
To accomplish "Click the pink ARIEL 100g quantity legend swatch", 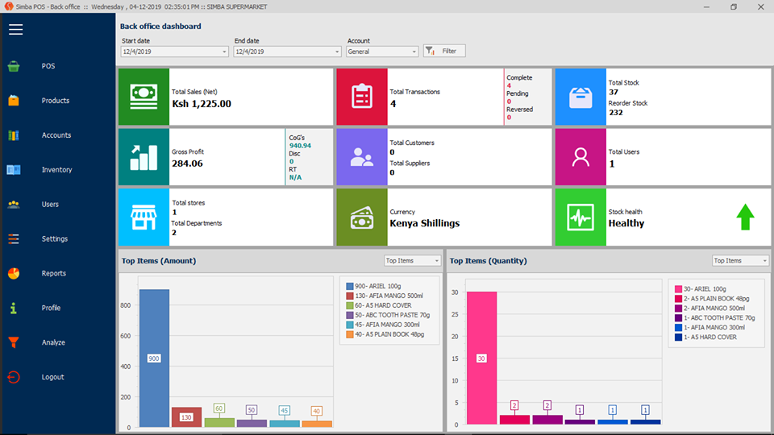I will tap(678, 289).
